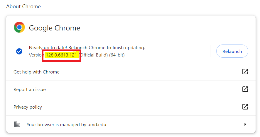The image size is (260, 137).
Task: Open the Get help with Chrome link
Action: 36,72
